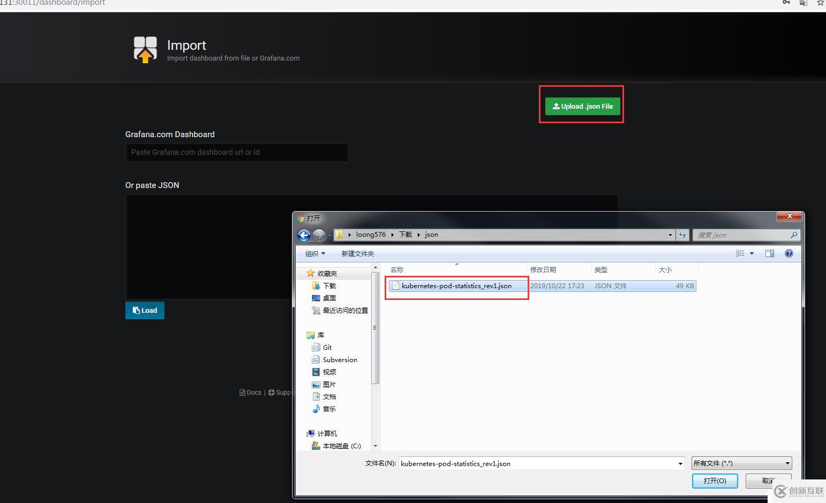Expand the file name combo box arrow
The image size is (826, 503).
[680, 463]
